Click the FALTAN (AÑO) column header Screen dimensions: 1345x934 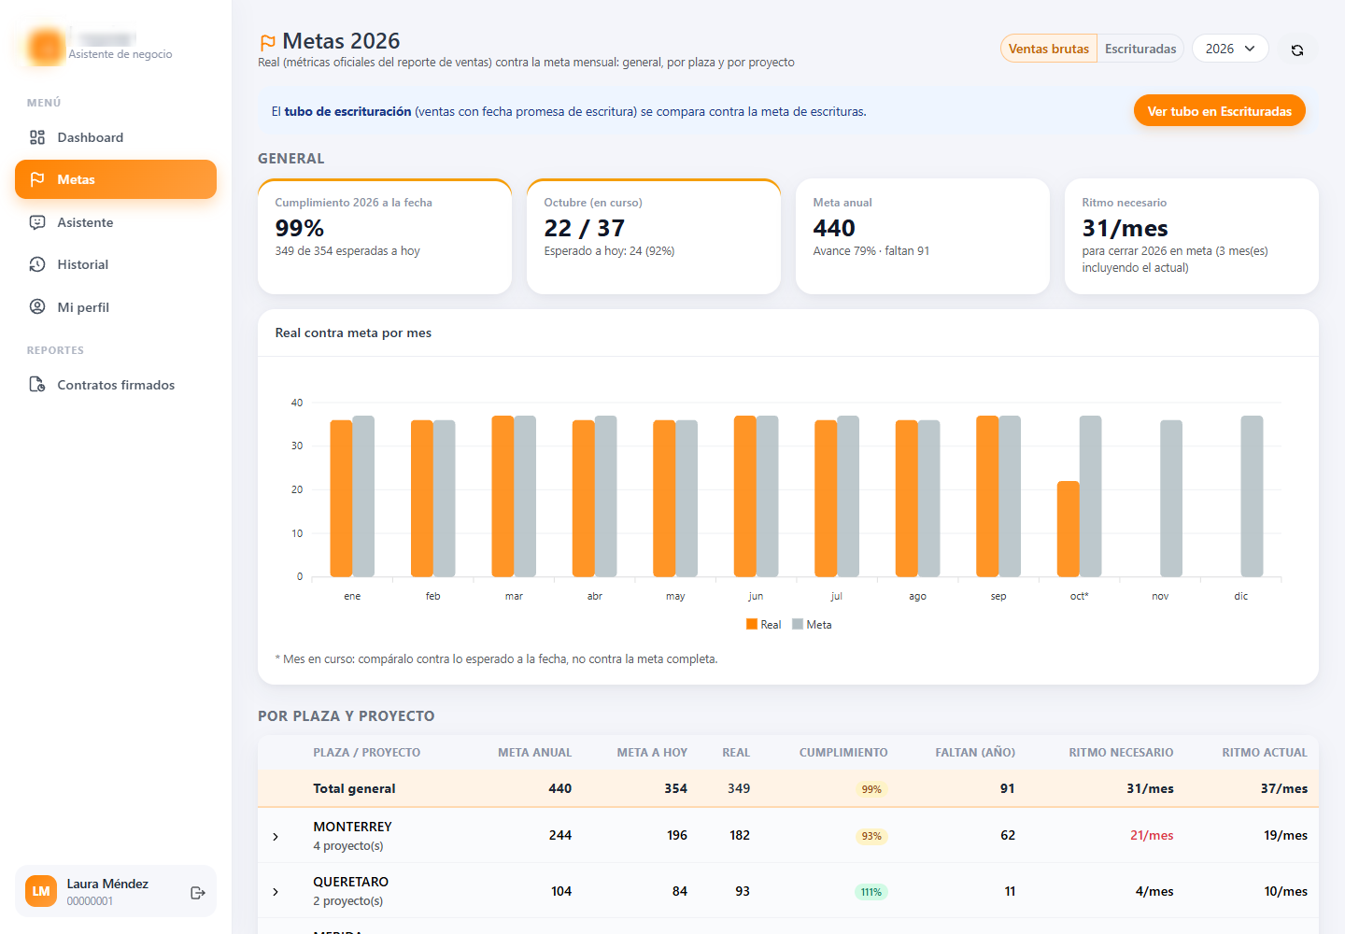(x=975, y=753)
